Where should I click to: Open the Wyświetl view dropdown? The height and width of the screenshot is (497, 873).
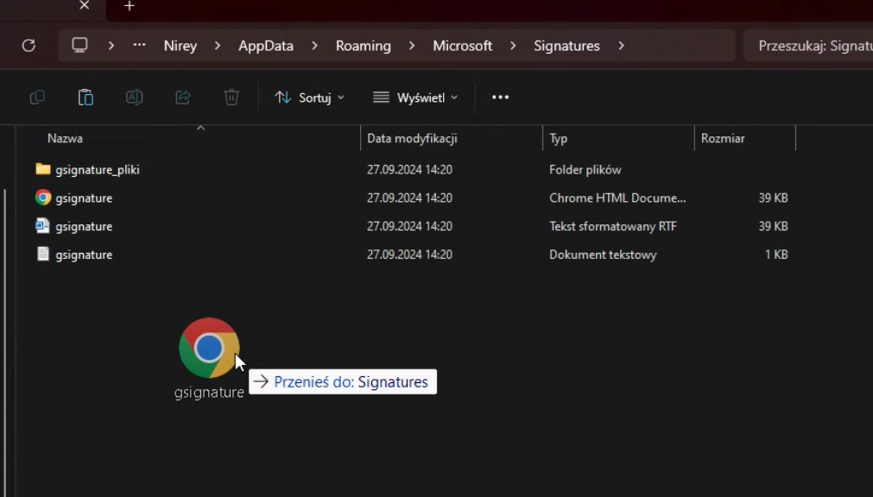415,98
